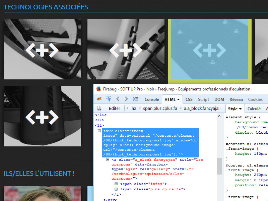The height and width of the screenshot is (201, 268).
Task: Edit the position property in Style panel
Action: (252, 185)
